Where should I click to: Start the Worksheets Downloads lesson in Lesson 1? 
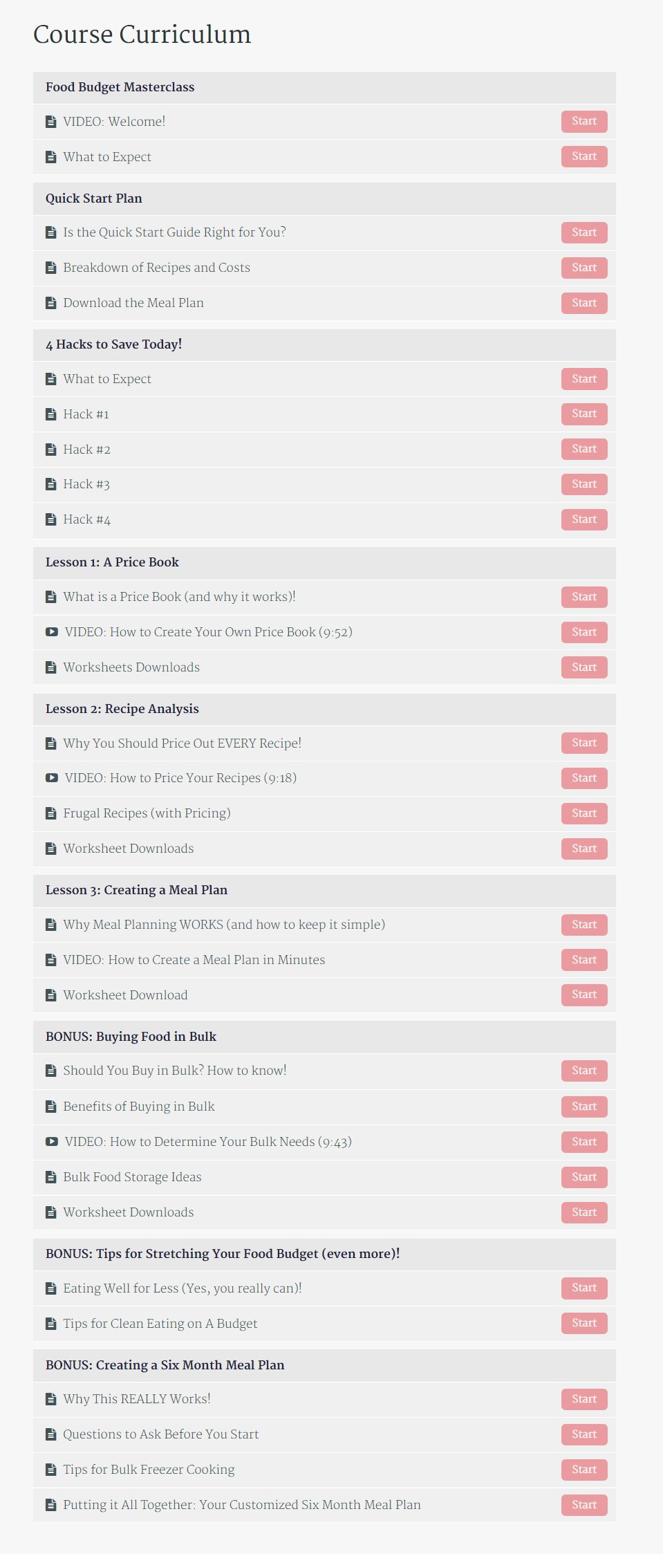584,667
